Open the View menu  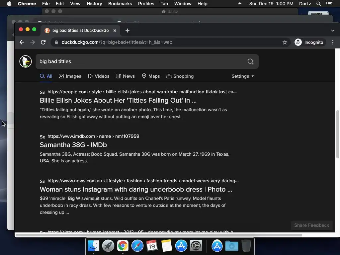[x=75, y=4]
